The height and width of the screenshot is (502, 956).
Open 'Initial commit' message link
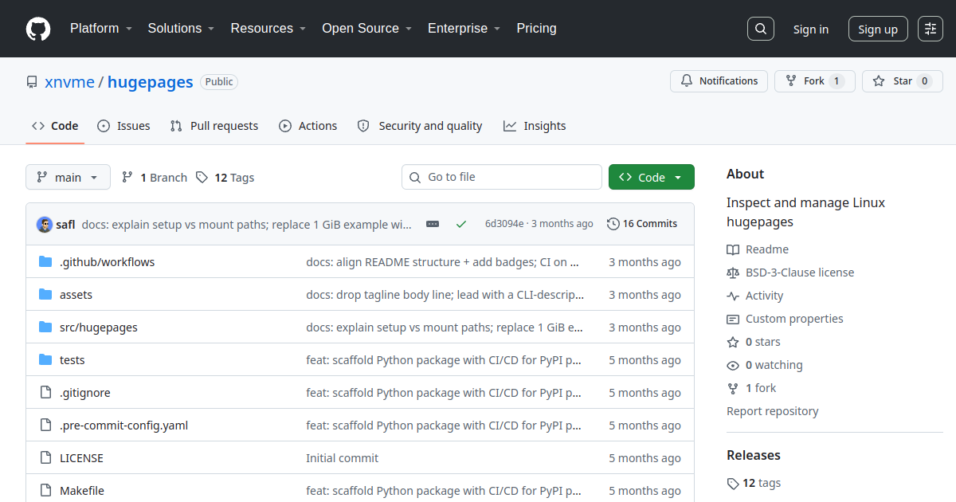(x=343, y=458)
